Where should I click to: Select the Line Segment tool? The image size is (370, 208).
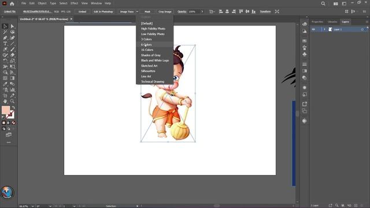[x=12, y=44]
